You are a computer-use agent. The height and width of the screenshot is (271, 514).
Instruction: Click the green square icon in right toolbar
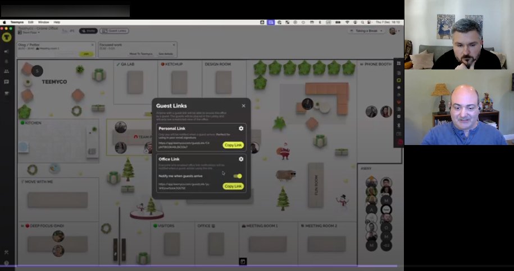[399, 80]
